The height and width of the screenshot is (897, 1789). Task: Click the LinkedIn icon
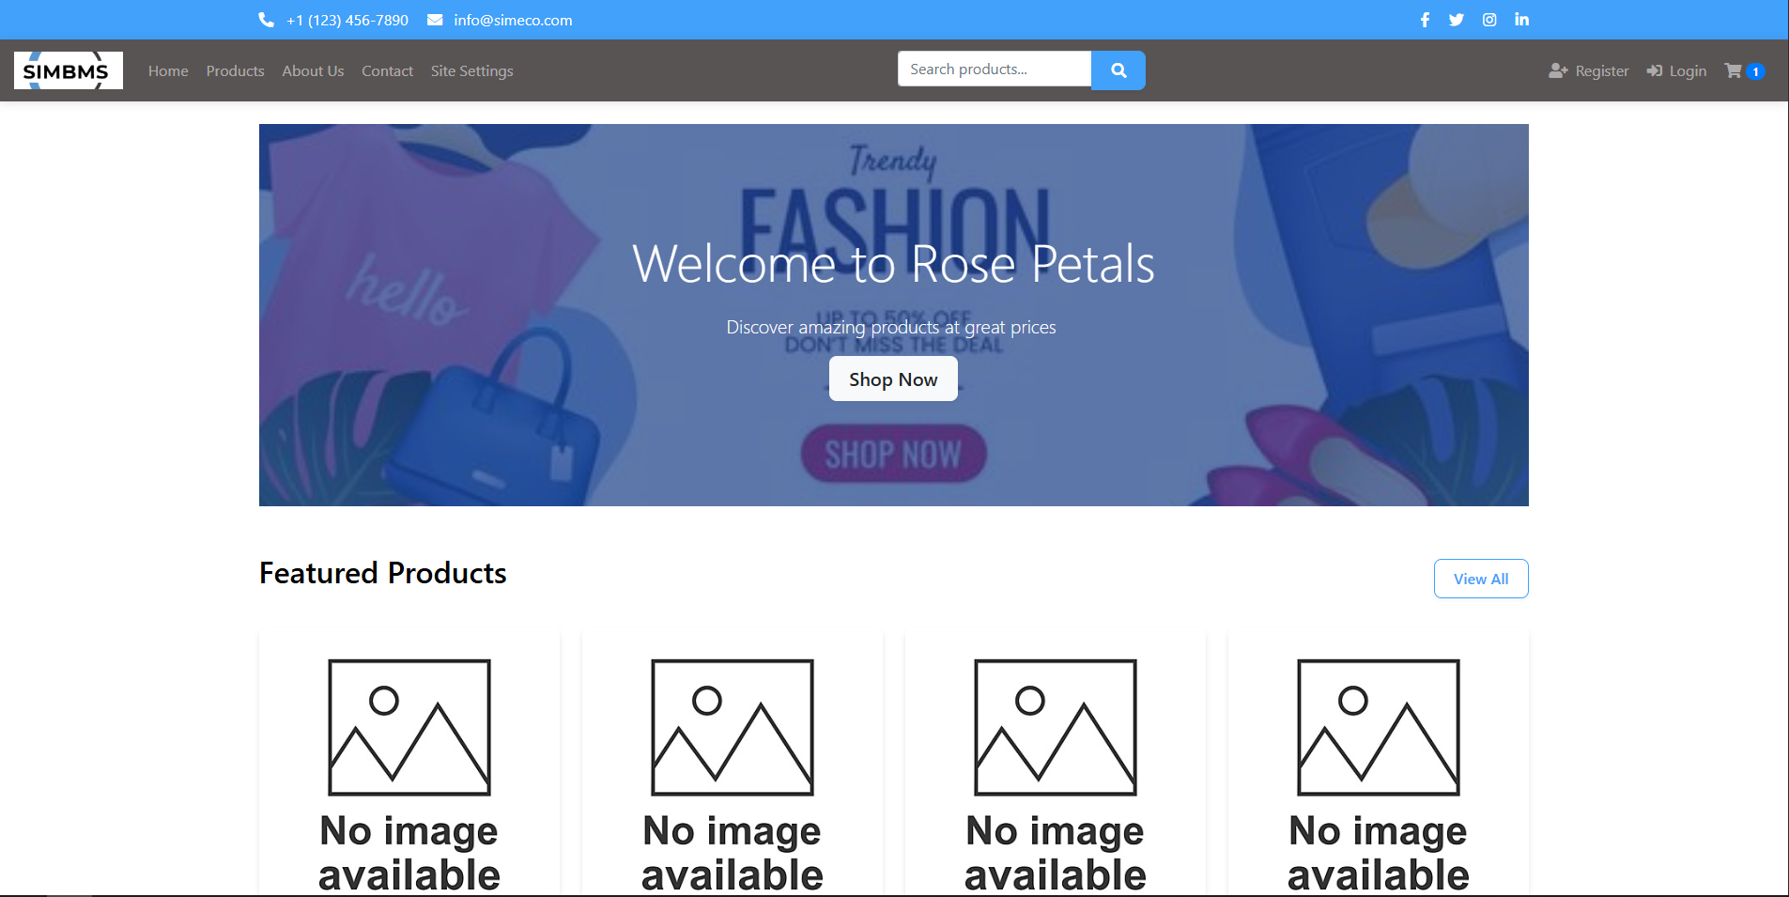click(x=1521, y=20)
